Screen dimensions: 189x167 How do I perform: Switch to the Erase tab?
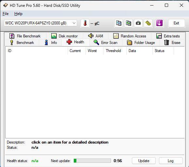pyautogui.click(x=172, y=43)
